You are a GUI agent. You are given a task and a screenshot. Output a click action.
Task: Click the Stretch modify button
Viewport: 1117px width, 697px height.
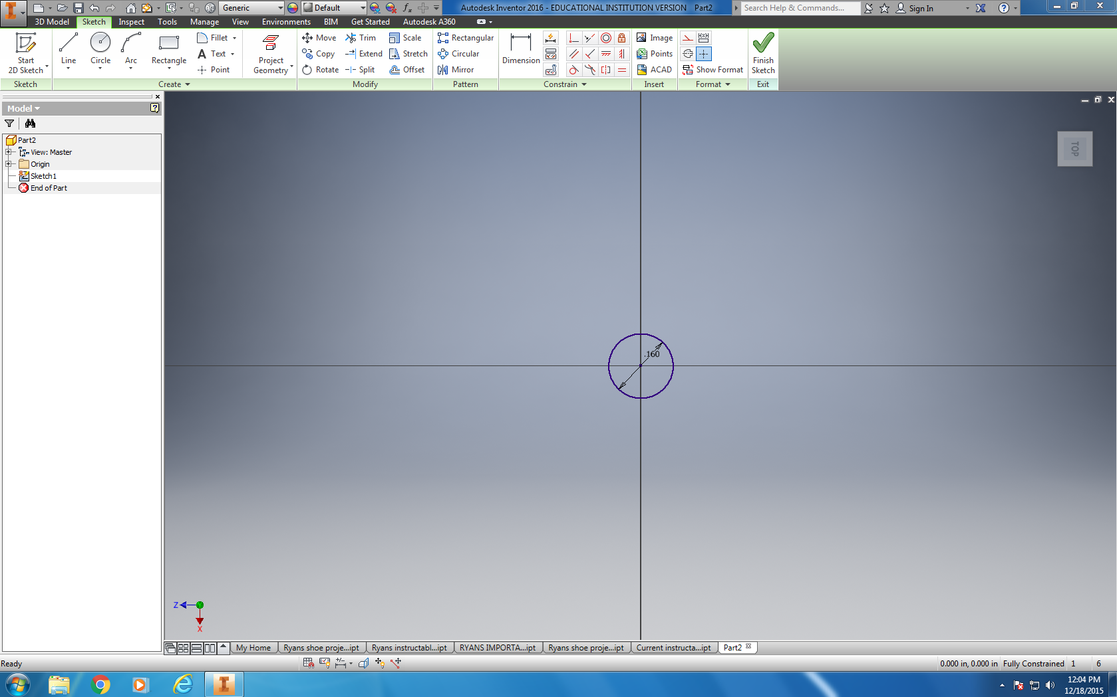(408, 54)
